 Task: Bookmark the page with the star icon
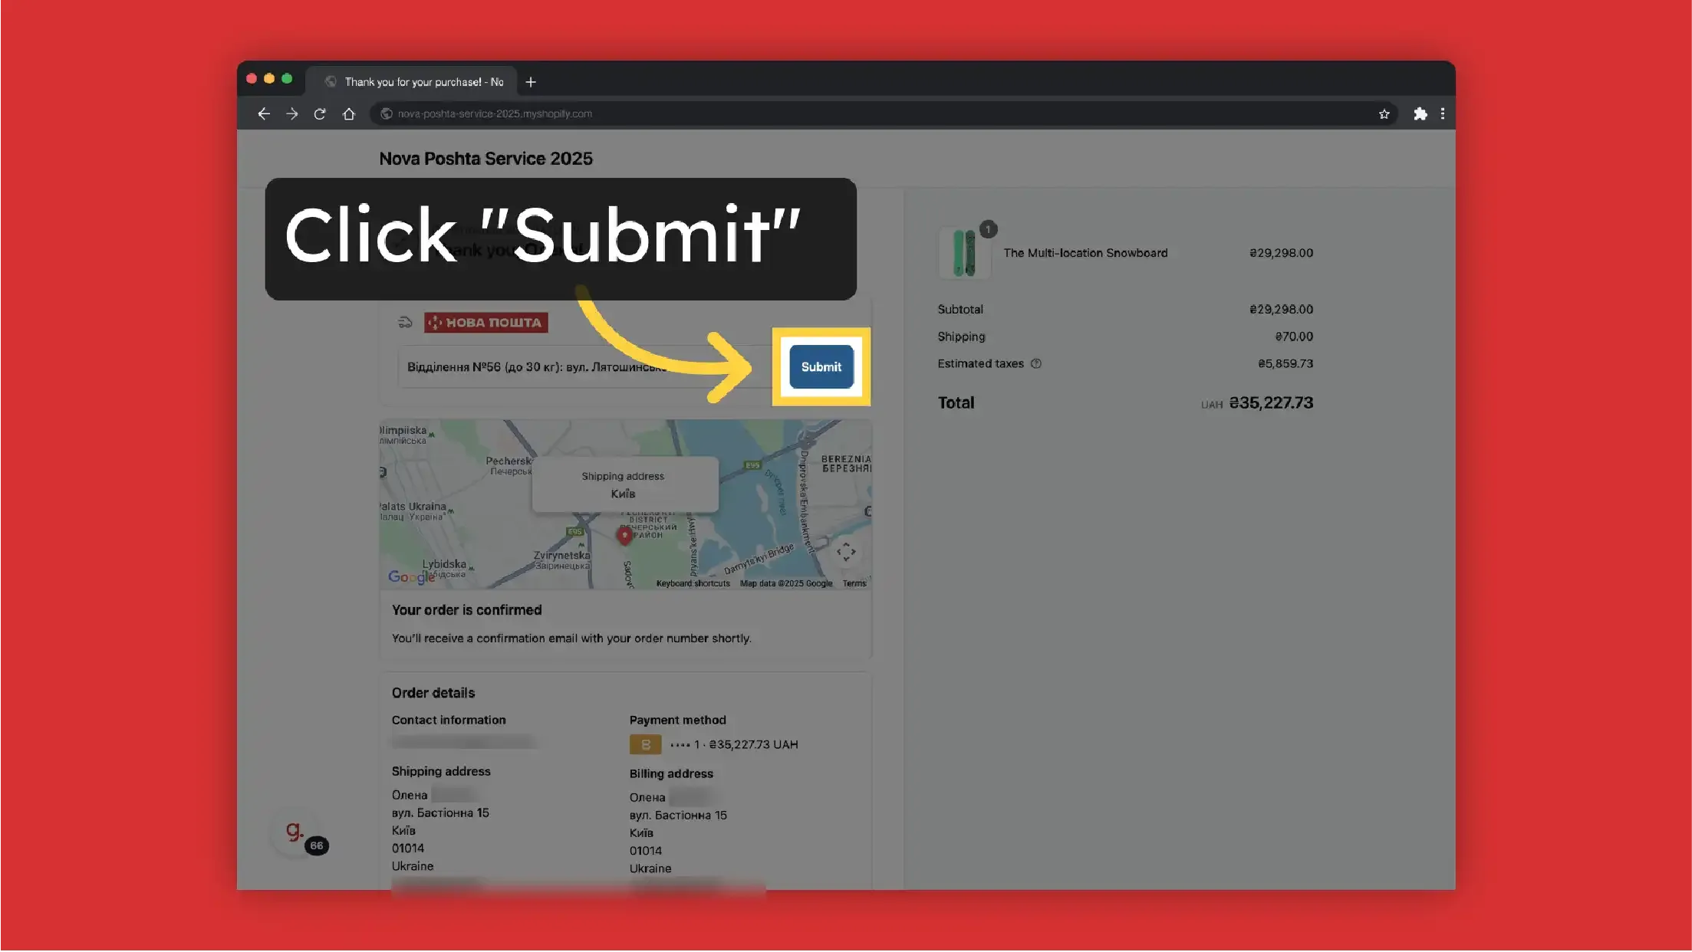tap(1384, 114)
